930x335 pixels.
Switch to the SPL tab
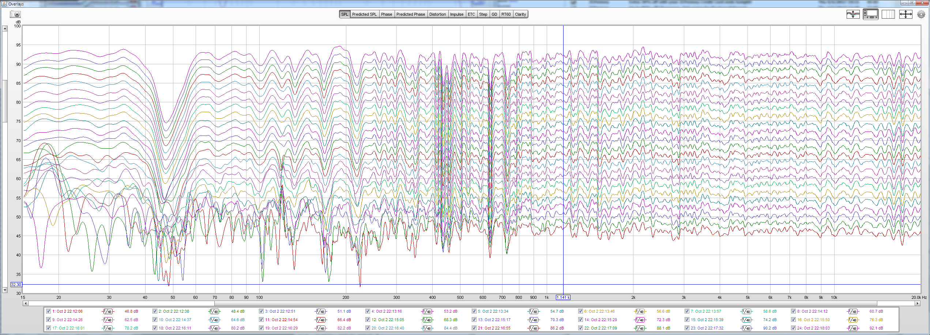(x=344, y=14)
